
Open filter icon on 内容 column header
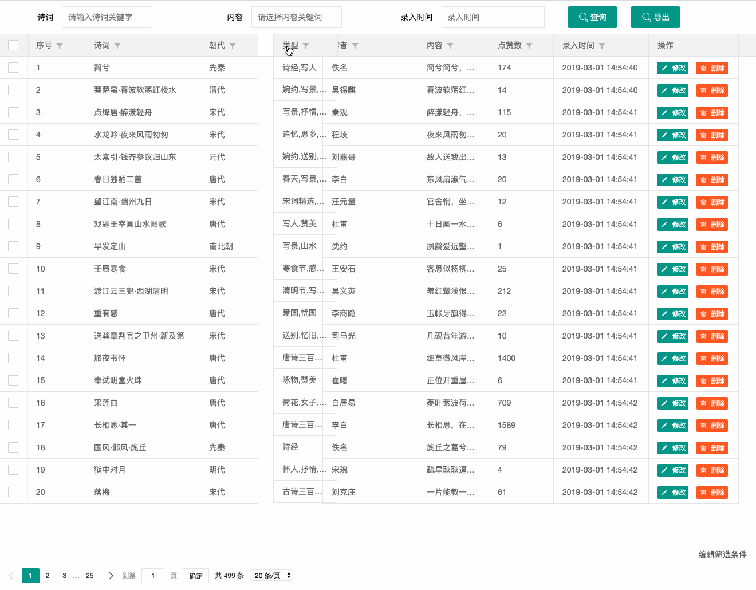click(450, 46)
